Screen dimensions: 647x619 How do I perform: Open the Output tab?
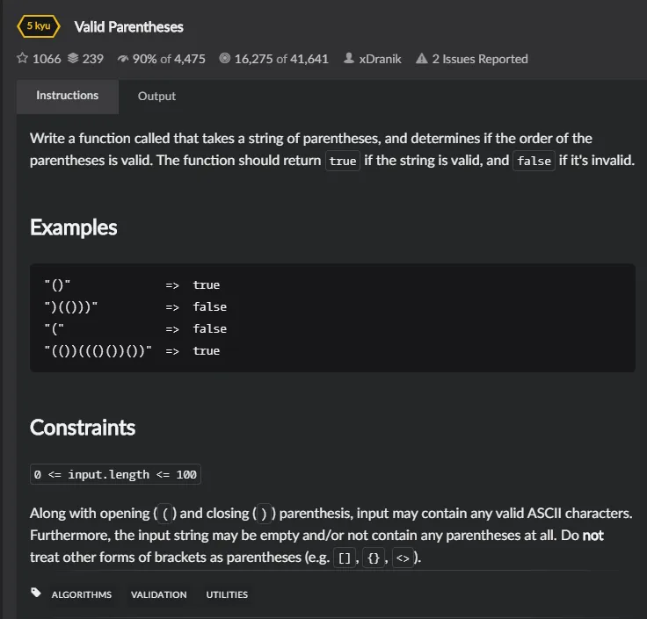click(x=156, y=96)
